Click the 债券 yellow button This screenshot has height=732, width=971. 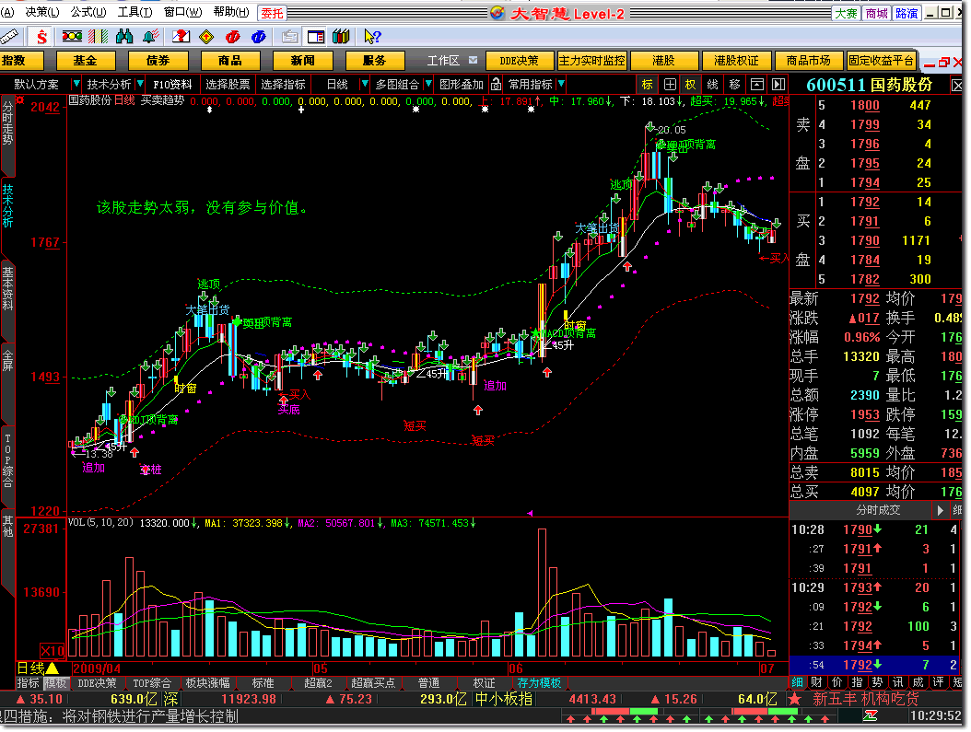coord(158,61)
